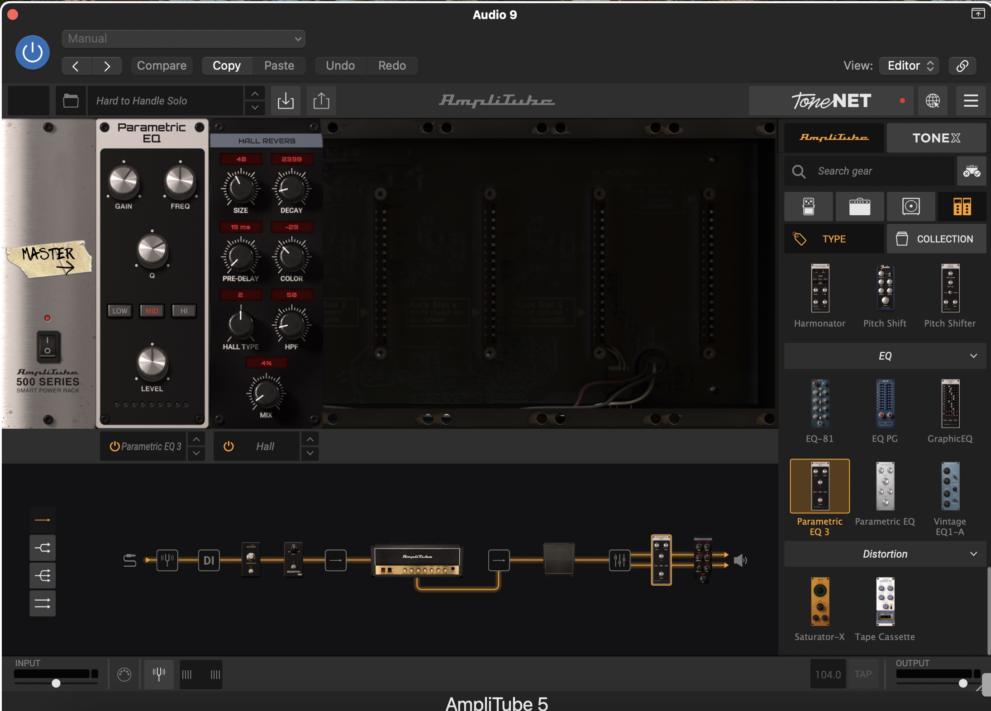Toggle the HI band button on Parametric EQ

pyautogui.click(x=184, y=311)
